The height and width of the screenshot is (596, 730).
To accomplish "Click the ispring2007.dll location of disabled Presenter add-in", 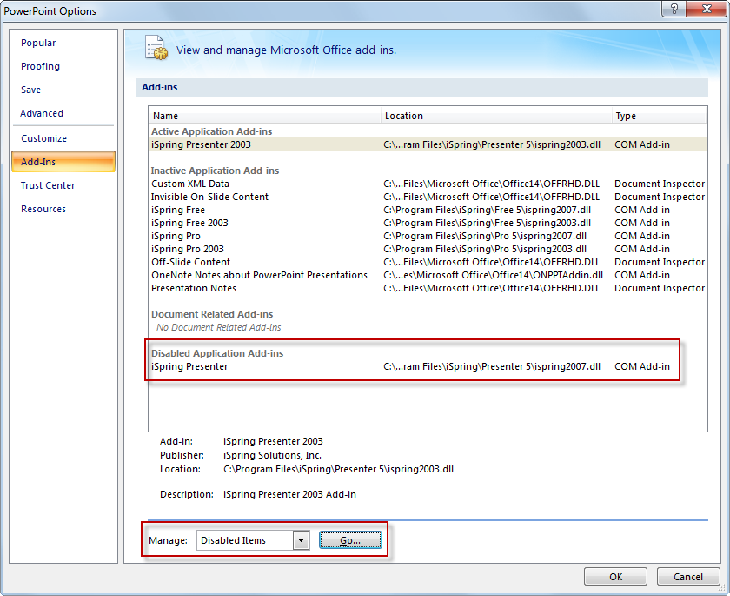I will (x=492, y=366).
